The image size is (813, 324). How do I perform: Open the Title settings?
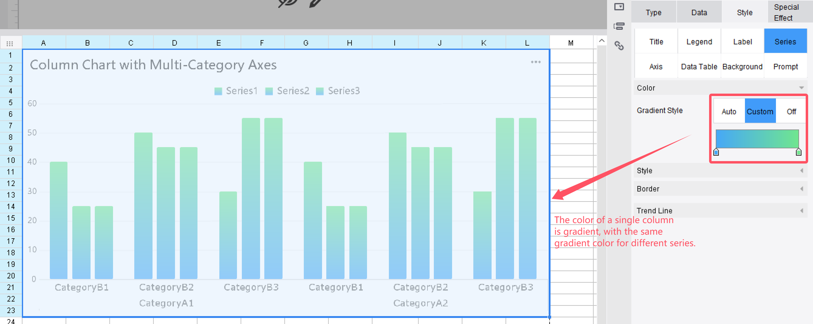click(x=656, y=42)
